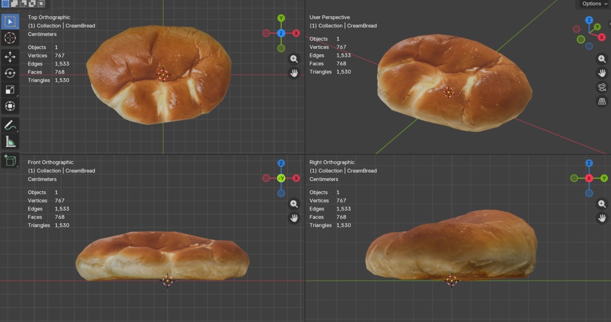Click negative X ball in Top Orthographic gizmo
Viewport: 611px width, 322px height.
click(266, 33)
